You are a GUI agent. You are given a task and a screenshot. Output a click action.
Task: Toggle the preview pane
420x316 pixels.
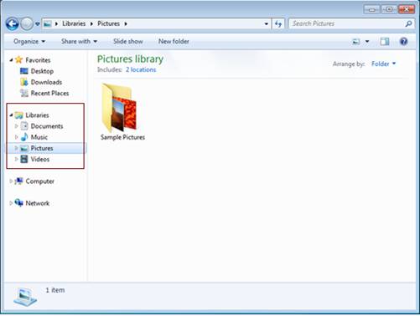pyautogui.click(x=385, y=42)
